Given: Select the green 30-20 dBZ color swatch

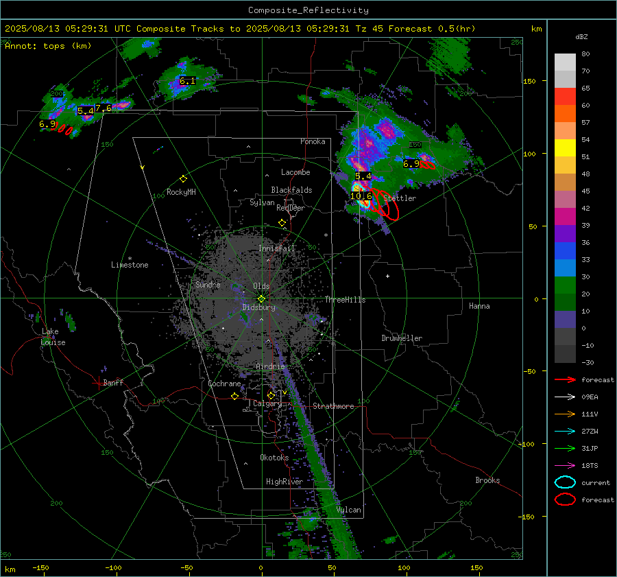Looking at the screenshot, I should point(565,285).
